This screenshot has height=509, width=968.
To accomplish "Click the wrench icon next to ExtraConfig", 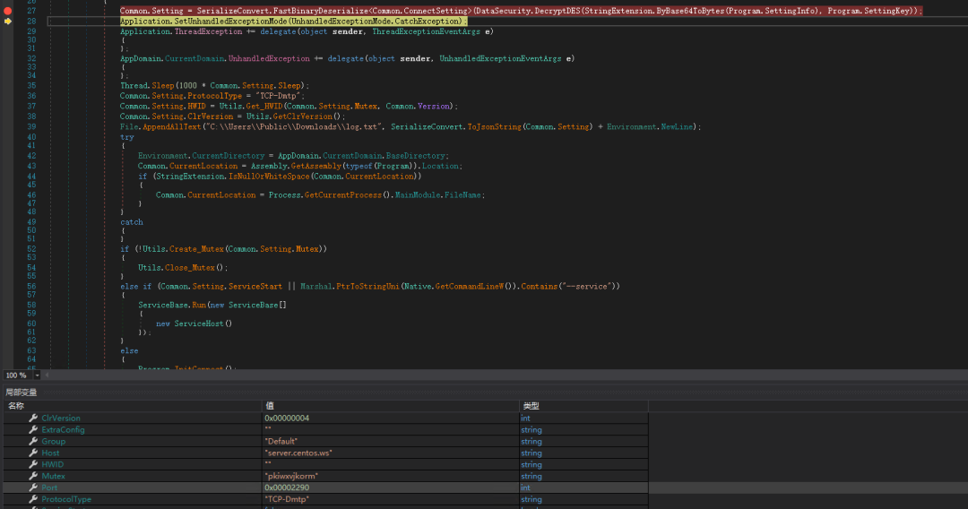I will [33, 430].
